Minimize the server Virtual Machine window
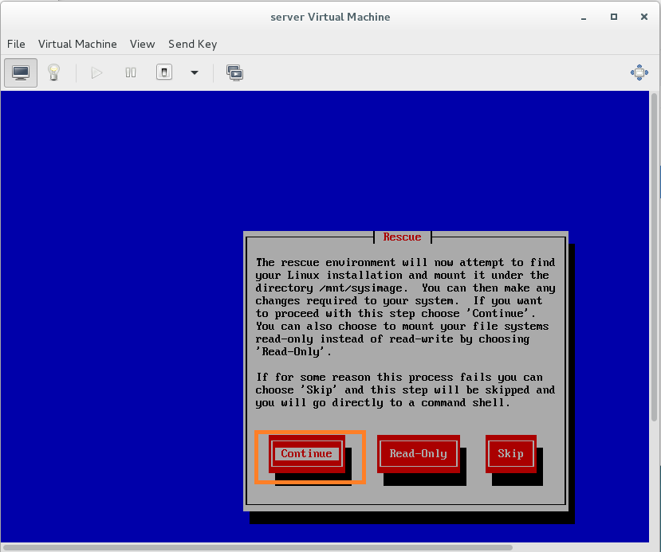 (586, 17)
